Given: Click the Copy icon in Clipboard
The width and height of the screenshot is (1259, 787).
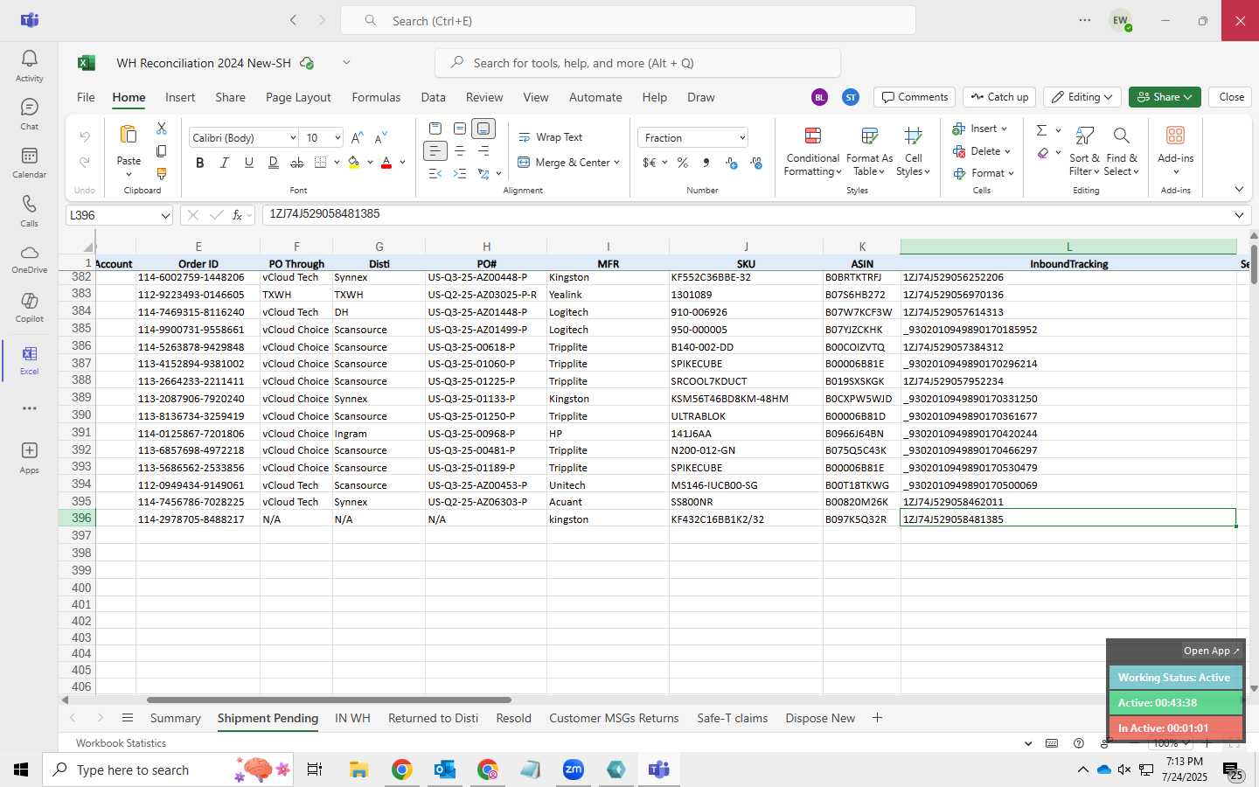Looking at the screenshot, I should pyautogui.click(x=162, y=151).
